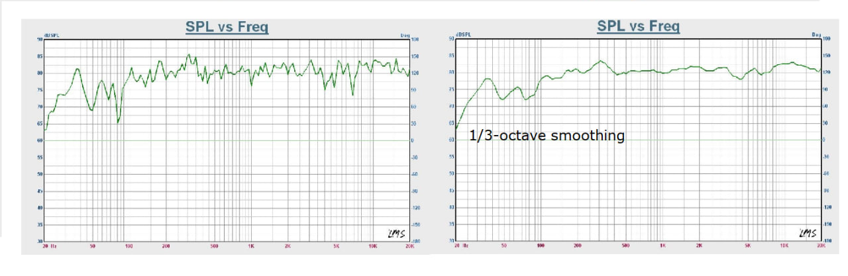The image size is (848, 276).
Task: Click the dBSPL axis label on the smoothed graph
Action: [x=462, y=33]
